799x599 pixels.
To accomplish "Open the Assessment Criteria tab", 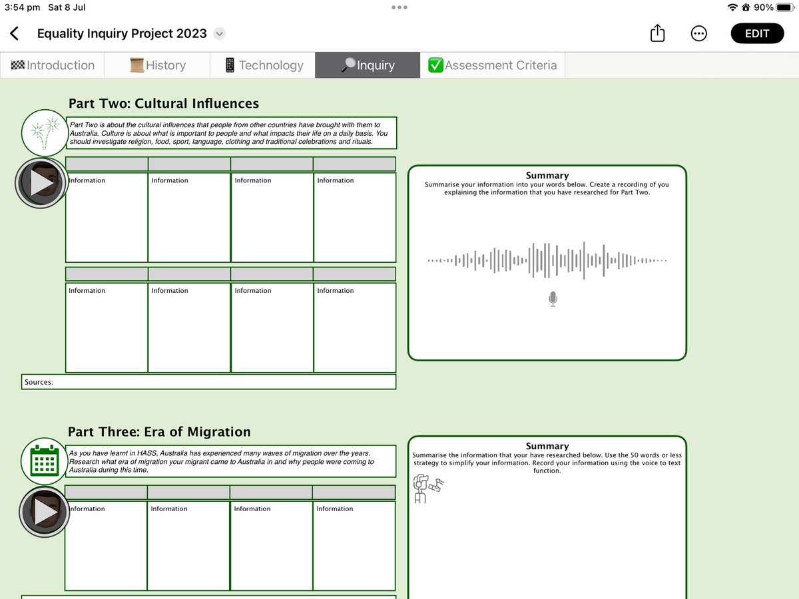I will pyautogui.click(x=493, y=65).
